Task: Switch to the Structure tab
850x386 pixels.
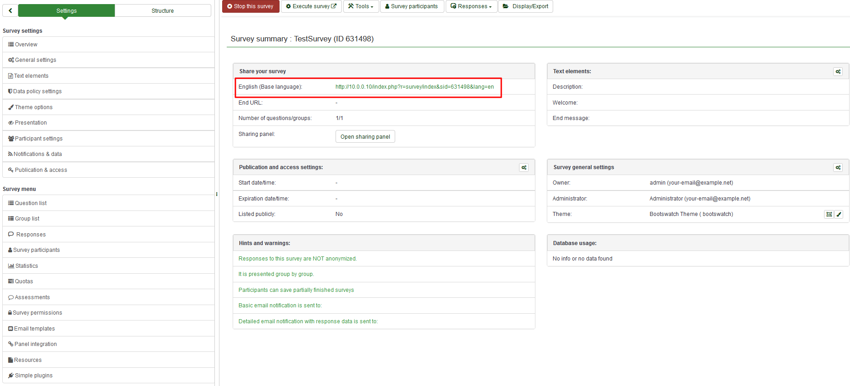Action: pos(163,10)
